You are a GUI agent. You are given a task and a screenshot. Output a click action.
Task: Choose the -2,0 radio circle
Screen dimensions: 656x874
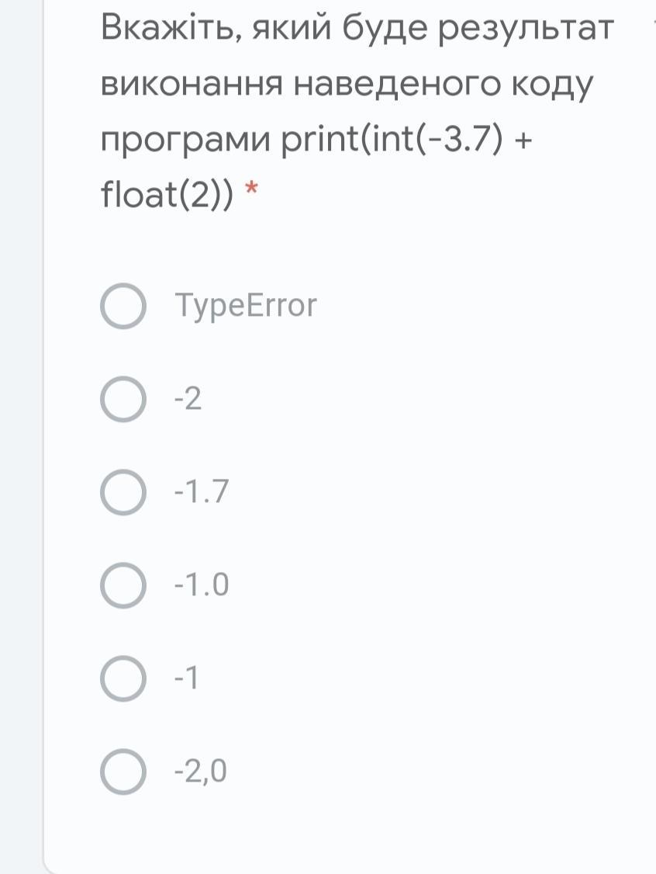pyautogui.click(x=123, y=772)
